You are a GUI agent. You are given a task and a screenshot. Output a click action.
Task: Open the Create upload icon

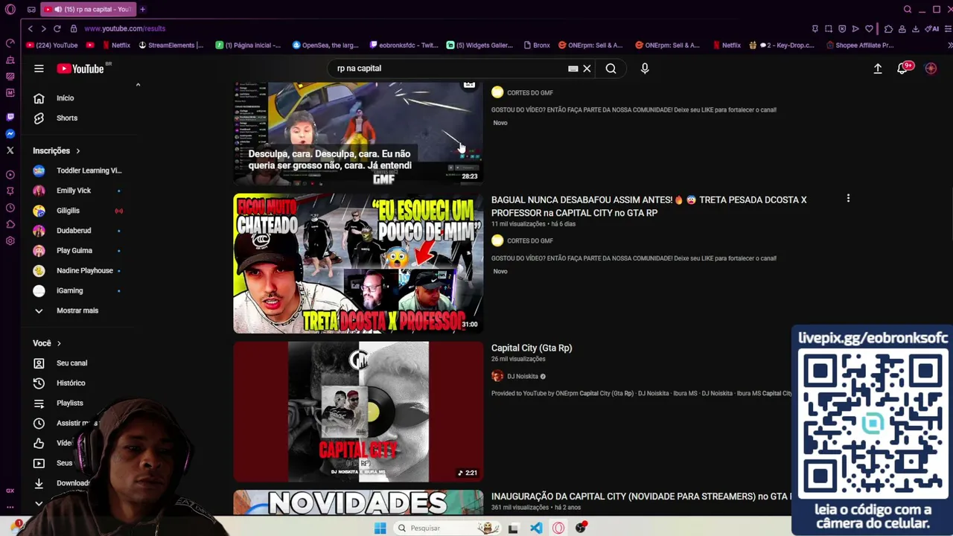[x=878, y=68]
